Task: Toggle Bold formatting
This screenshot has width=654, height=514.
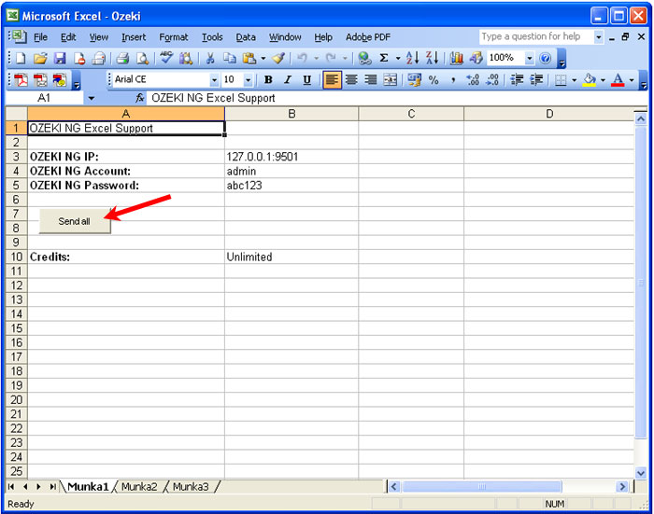Action: click(x=268, y=80)
